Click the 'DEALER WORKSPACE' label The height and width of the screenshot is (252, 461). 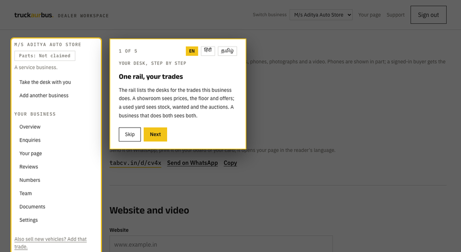coord(83,15)
